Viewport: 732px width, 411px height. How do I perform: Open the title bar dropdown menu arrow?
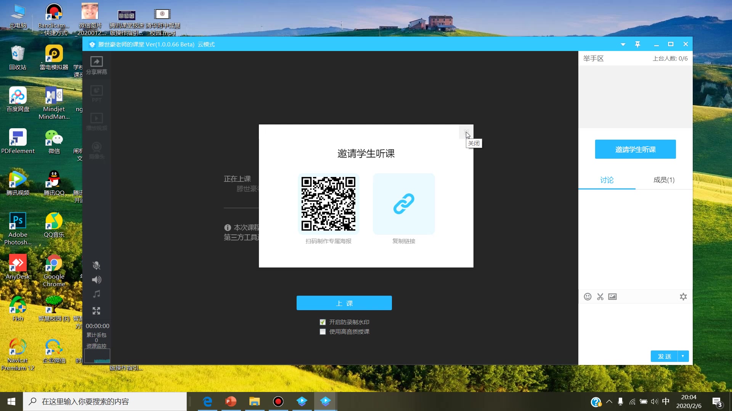(623, 45)
